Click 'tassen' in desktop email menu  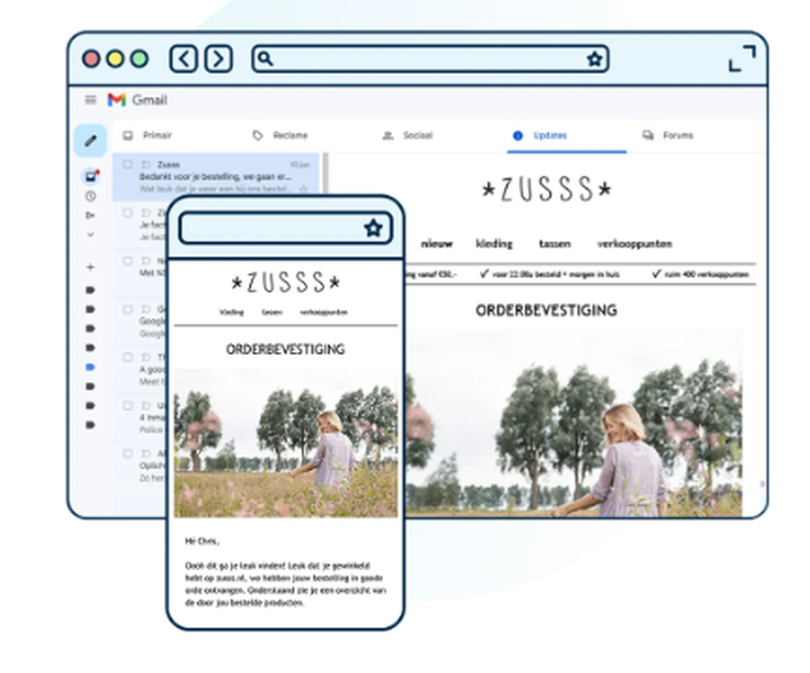point(555,244)
